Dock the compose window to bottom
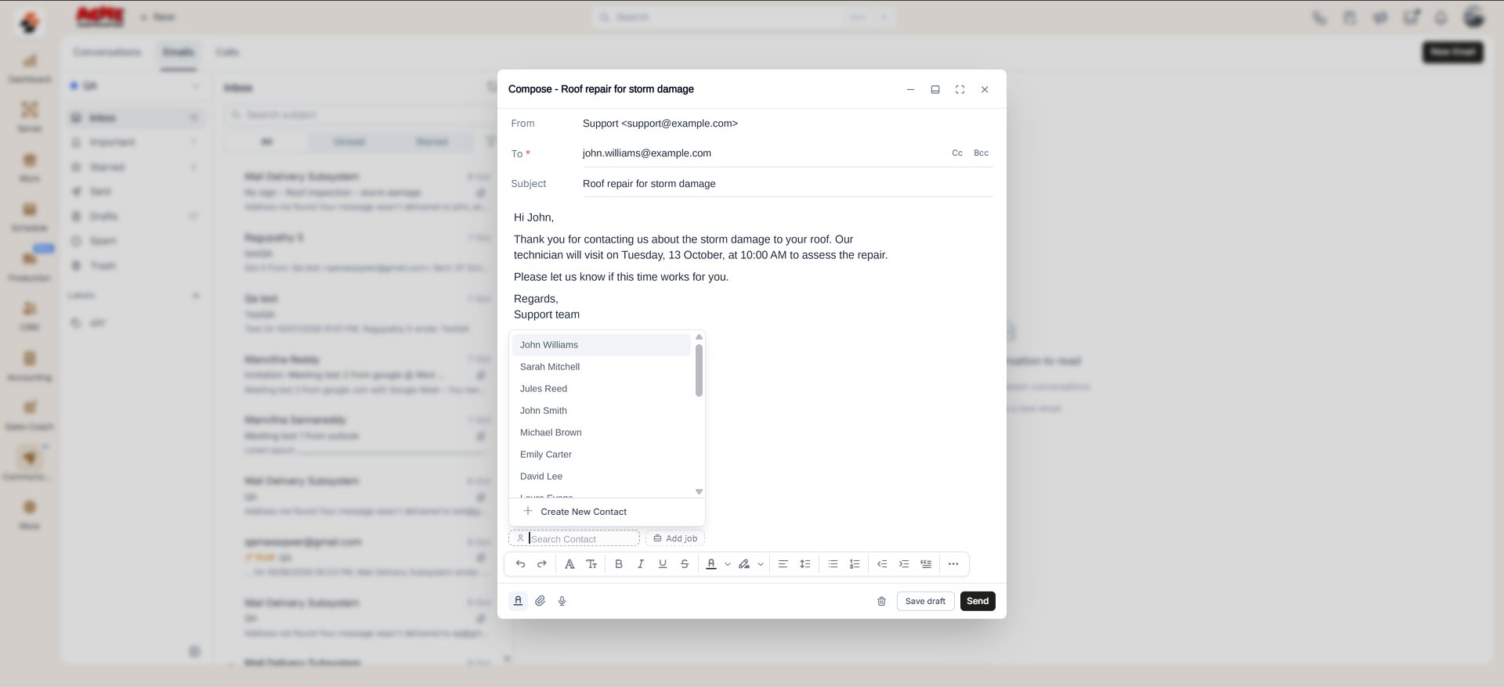The height and width of the screenshot is (687, 1504). (x=935, y=89)
